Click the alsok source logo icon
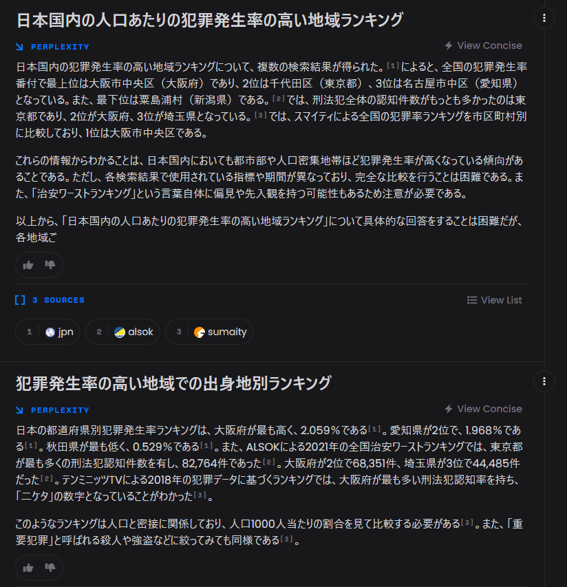Image resolution: width=567 pixels, height=587 pixels. pyautogui.click(x=120, y=332)
